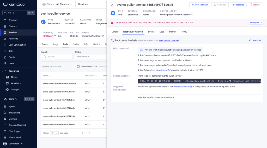The height and width of the screenshot is (148, 267).
Task: Open the Topology sidebar icon
Action: (5, 20)
